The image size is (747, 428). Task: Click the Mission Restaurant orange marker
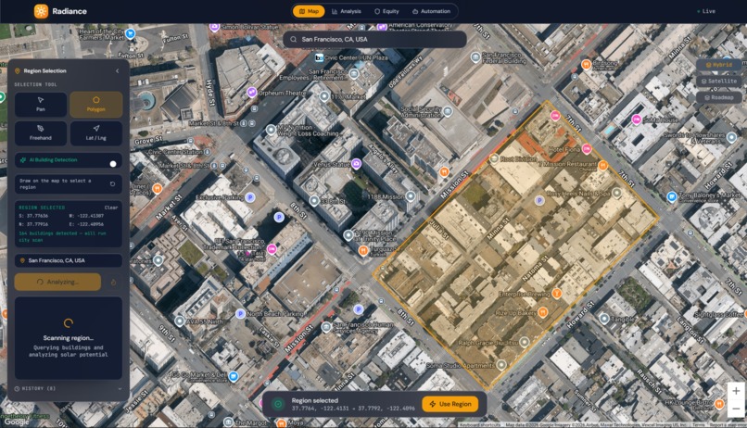click(602, 165)
